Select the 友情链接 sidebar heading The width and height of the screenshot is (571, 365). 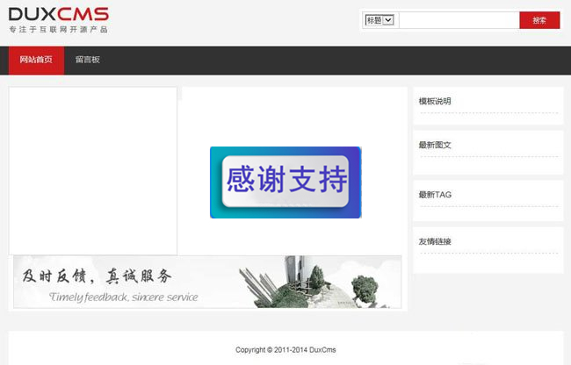click(x=435, y=241)
